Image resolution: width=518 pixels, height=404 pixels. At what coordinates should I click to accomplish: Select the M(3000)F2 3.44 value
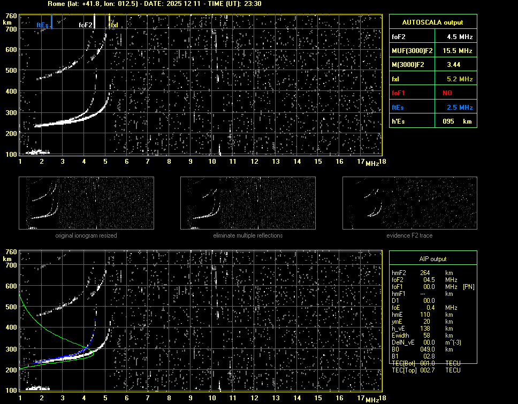click(x=454, y=65)
